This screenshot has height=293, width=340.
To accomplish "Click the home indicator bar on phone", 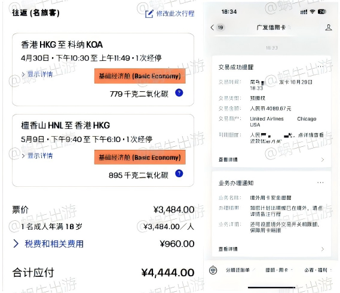I will coord(271,287).
